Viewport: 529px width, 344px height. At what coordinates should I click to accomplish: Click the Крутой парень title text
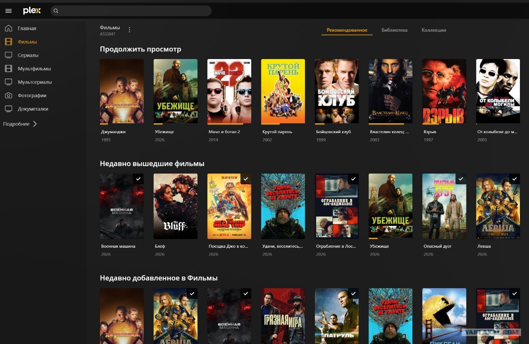[x=277, y=132]
